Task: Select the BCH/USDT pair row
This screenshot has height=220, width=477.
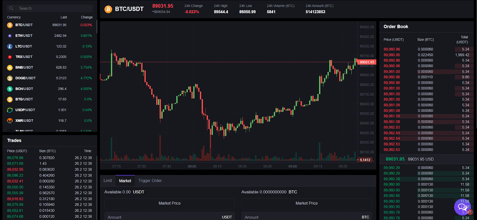Action: 49,89
